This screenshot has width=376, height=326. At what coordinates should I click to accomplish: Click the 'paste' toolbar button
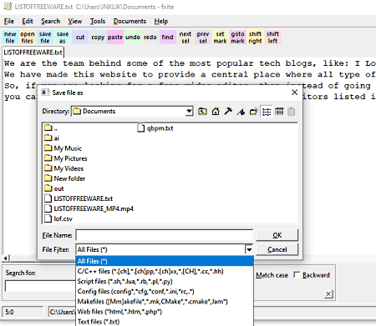[x=115, y=38]
